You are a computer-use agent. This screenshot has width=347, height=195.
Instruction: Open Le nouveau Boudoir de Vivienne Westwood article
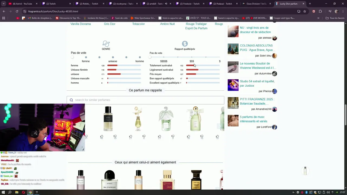click(258, 66)
